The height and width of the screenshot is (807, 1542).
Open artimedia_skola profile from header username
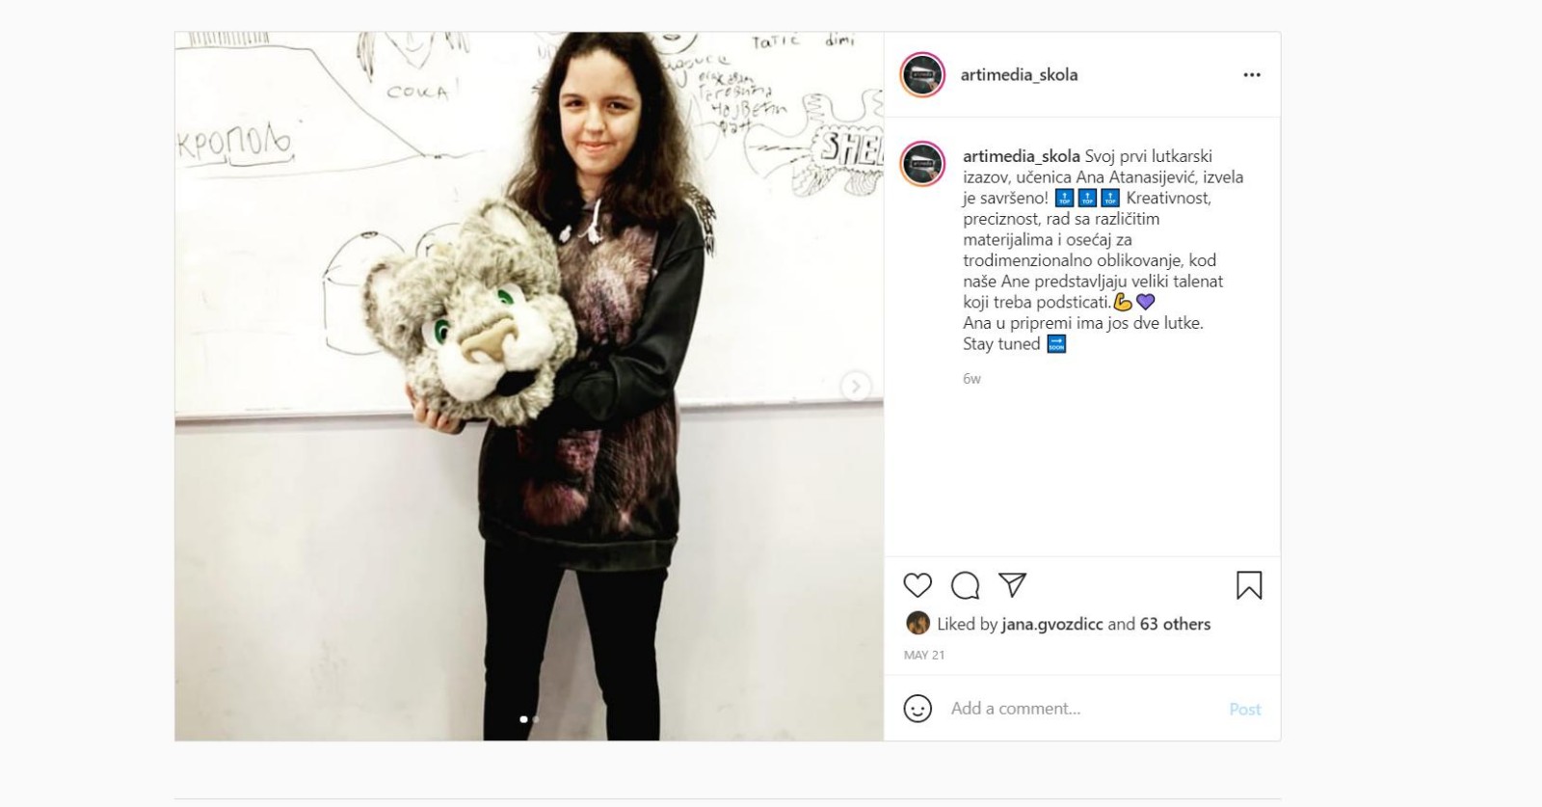1019,74
